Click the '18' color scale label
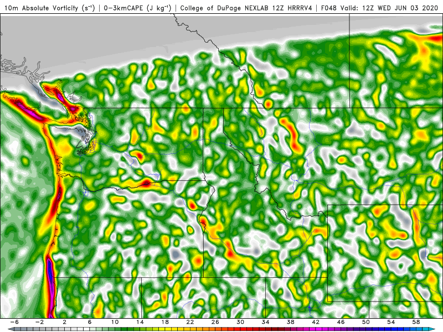The image size is (443, 332). [165, 322]
